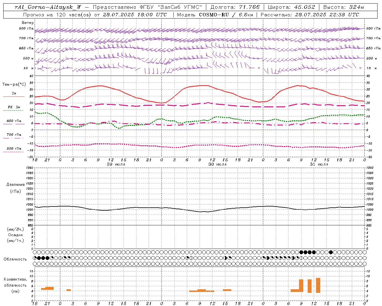Click the calculated time 28.07.2025 22:38 UTC

click(327, 15)
